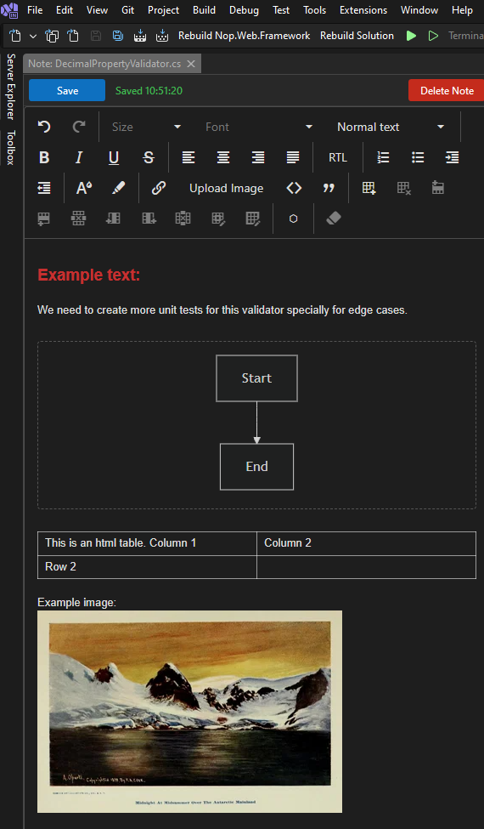Click the solid green Start debugging arrow

(x=411, y=36)
